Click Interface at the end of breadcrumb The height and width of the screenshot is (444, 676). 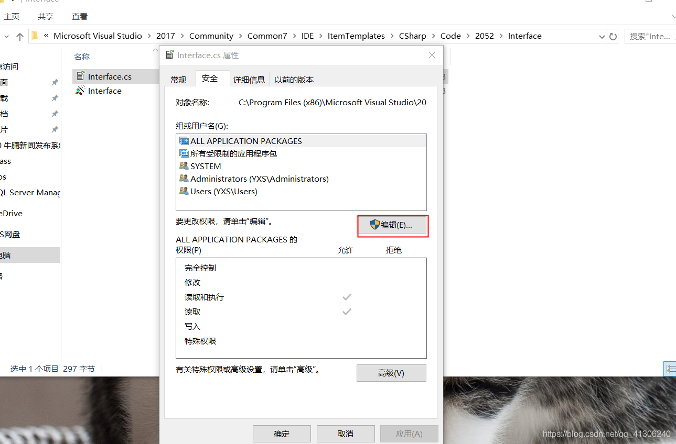525,36
